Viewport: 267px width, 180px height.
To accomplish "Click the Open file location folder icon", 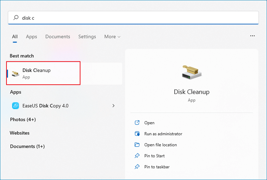I will click(137, 145).
